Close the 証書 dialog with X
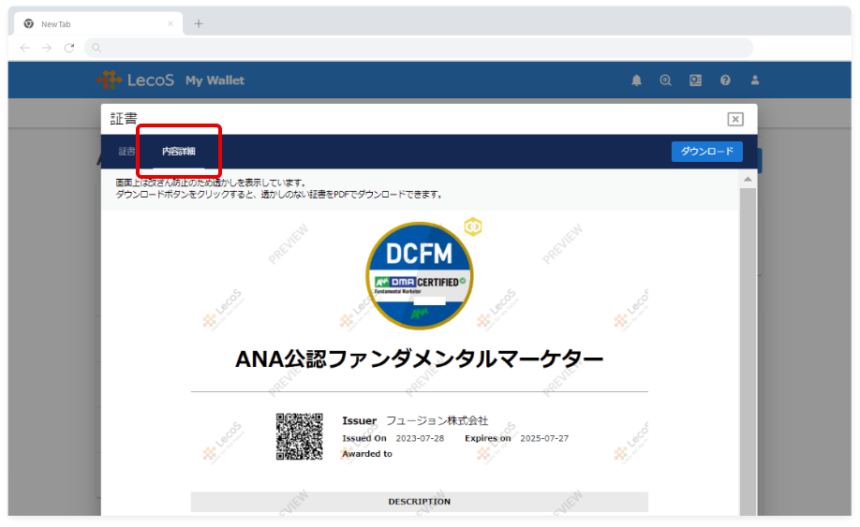Screen dimensions: 860x527 735,119
